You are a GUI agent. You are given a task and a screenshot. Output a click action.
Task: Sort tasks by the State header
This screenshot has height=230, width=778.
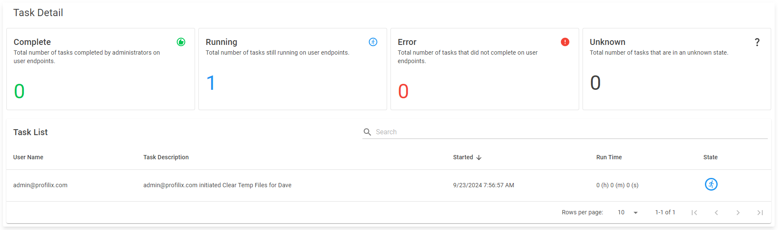710,157
